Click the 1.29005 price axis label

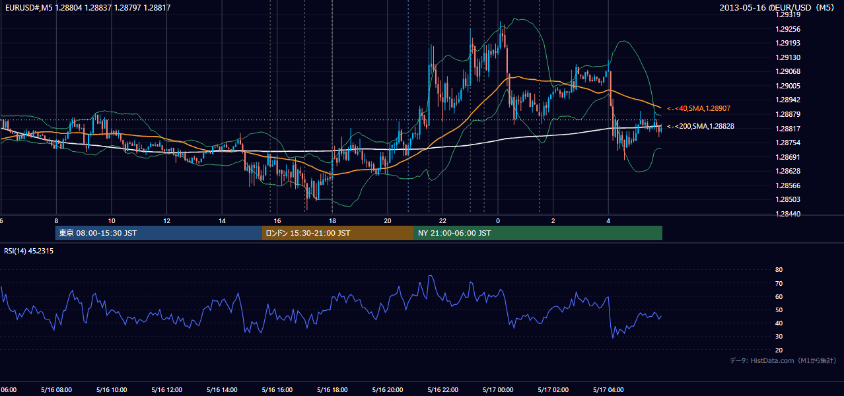tap(788, 86)
